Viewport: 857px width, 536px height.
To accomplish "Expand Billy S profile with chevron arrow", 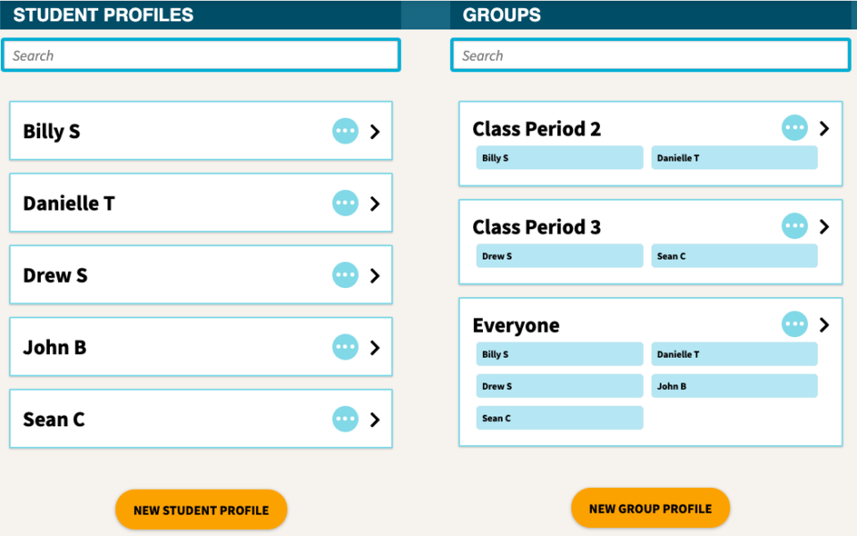I will [375, 131].
